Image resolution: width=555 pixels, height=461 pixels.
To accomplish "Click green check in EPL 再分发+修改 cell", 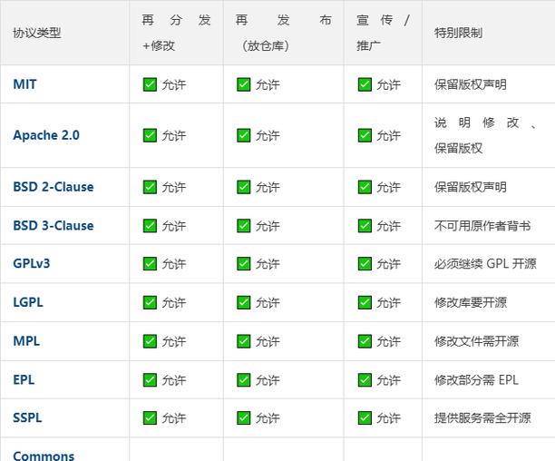I will pyautogui.click(x=150, y=380).
